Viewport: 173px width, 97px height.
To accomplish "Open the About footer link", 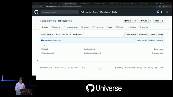I will click(162, 68).
